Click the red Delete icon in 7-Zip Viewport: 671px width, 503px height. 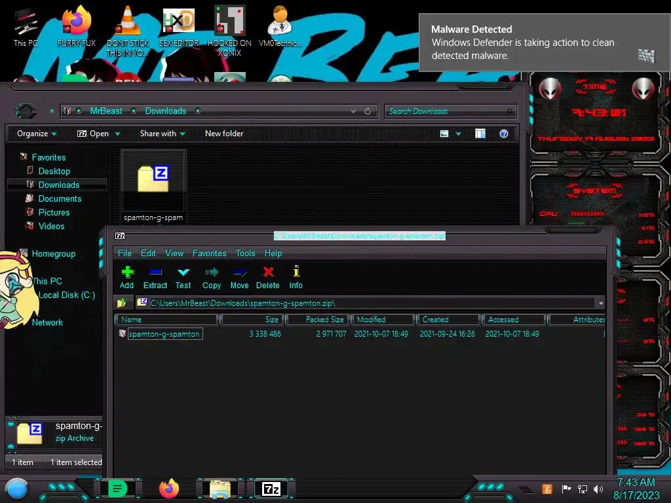click(x=268, y=272)
